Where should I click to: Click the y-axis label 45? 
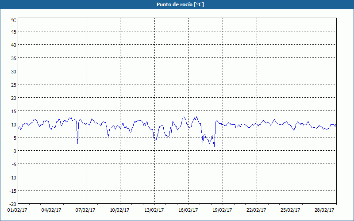coord(14,32)
